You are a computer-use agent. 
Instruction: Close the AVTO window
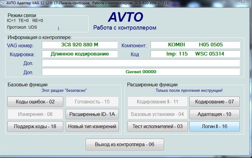pos(243,2)
